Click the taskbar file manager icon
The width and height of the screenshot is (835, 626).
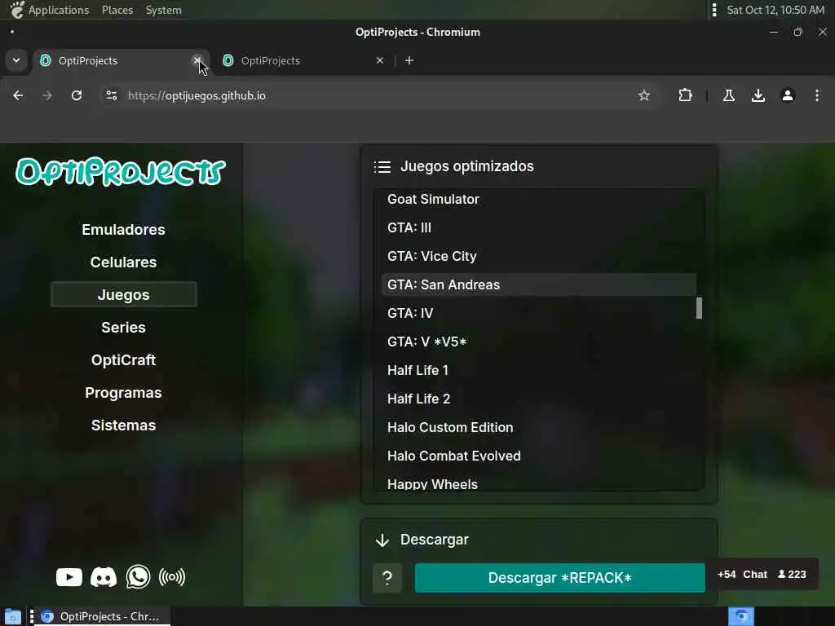point(13,616)
